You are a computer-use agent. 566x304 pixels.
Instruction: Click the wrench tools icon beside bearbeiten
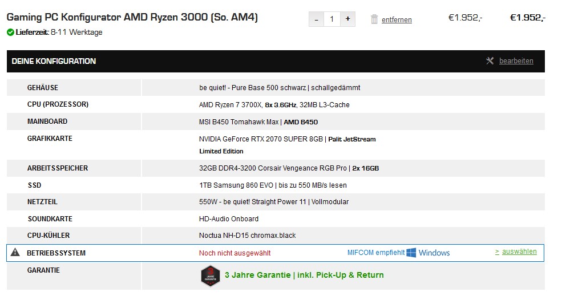pos(490,60)
